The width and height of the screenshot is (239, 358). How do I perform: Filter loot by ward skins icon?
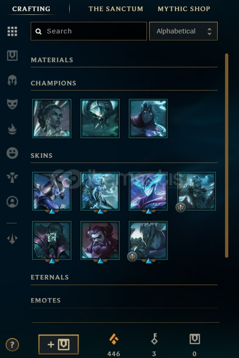tap(13, 177)
